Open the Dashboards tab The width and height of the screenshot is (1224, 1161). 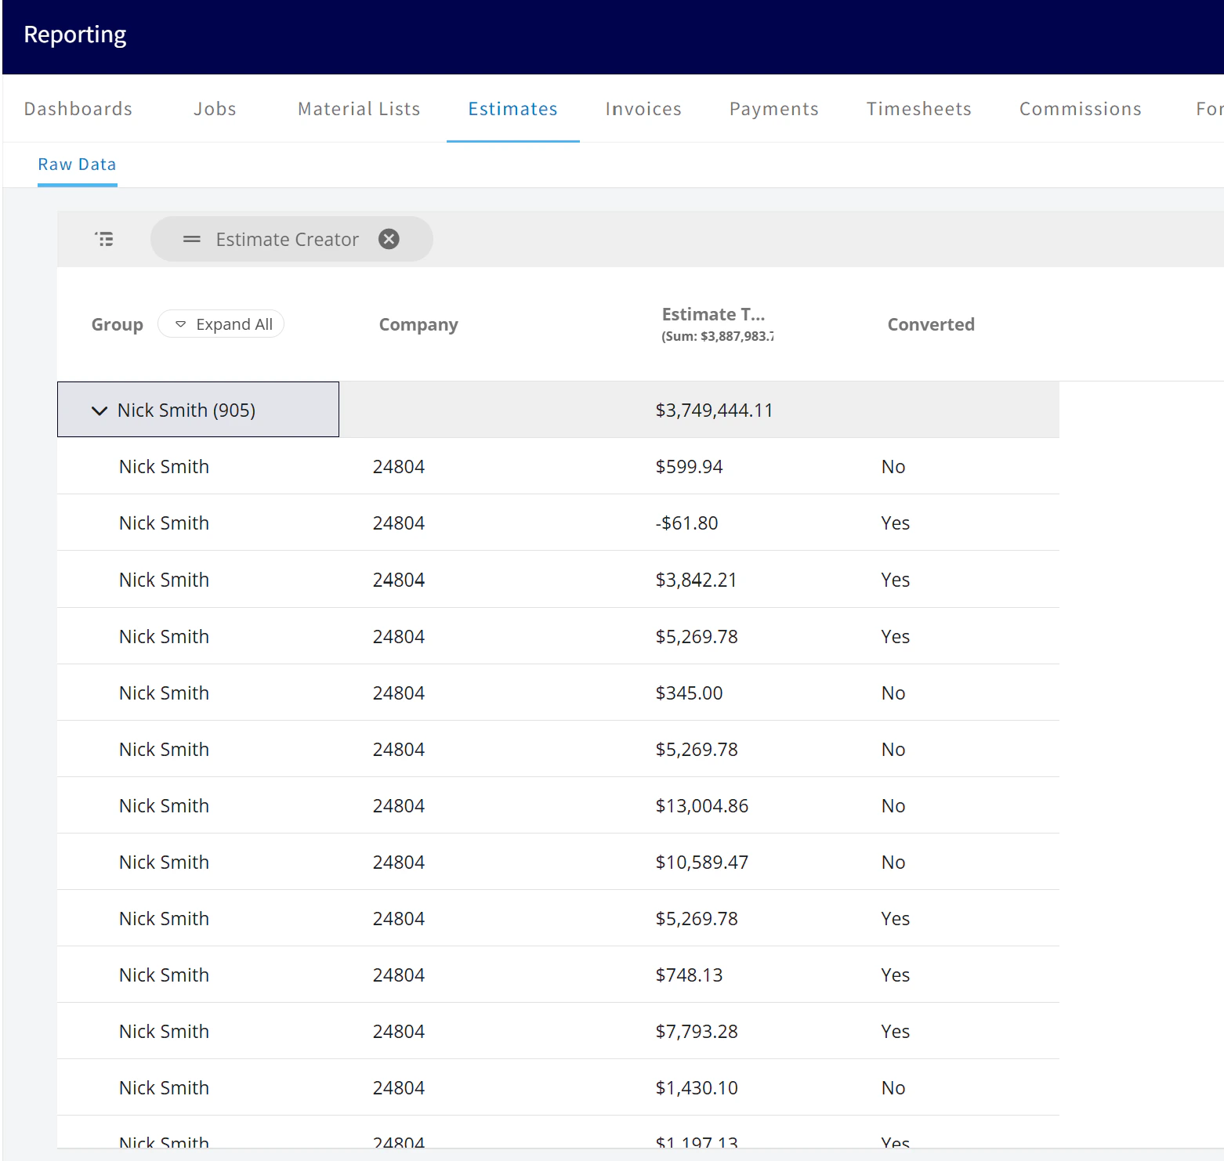78,109
